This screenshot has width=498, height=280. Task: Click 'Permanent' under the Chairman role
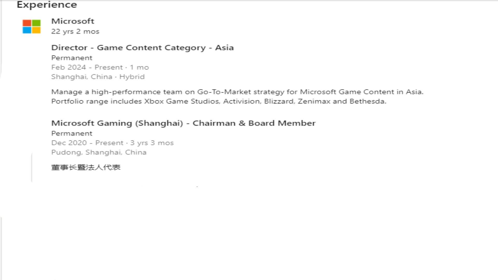click(x=72, y=134)
